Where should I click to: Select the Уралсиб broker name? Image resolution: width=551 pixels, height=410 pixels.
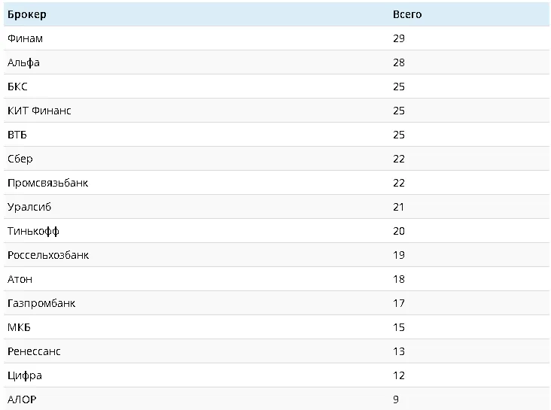(29, 207)
